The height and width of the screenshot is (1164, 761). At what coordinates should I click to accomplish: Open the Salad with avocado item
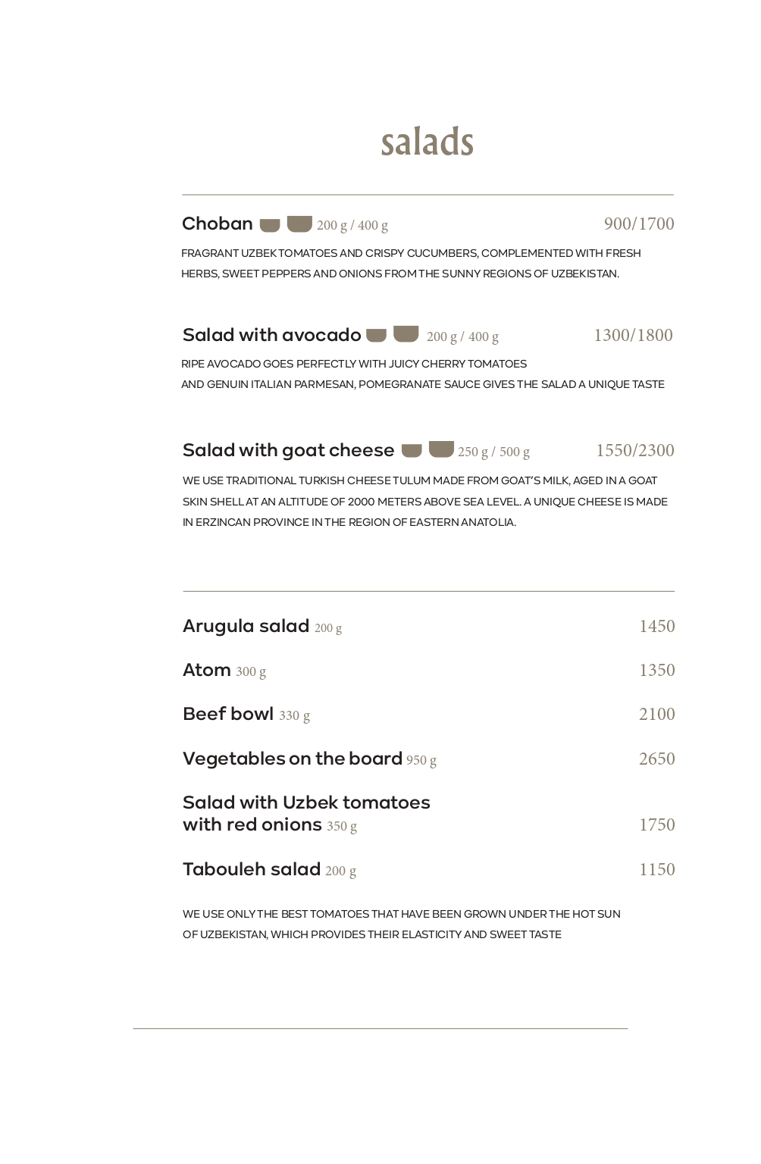pyautogui.click(x=271, y=335)
